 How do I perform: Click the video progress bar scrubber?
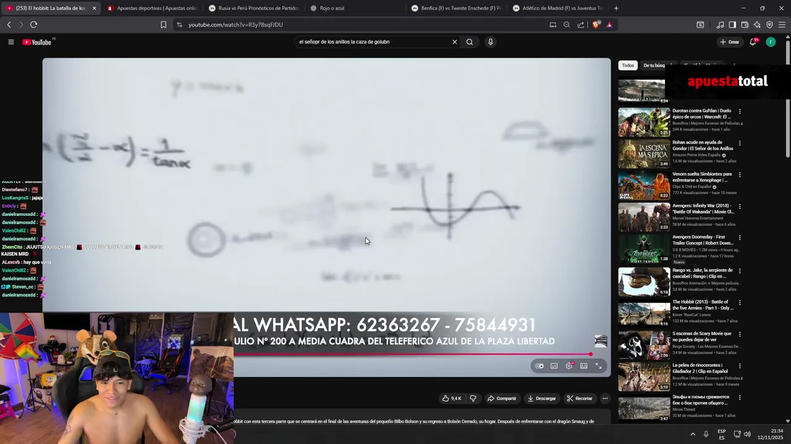(591, 354)
